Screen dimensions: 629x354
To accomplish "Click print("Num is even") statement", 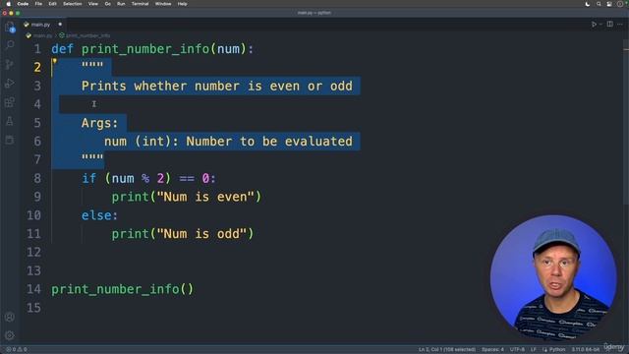I will [x=187, y=197].
